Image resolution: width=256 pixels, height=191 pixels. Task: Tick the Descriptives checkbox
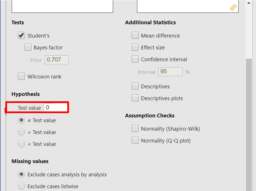(135, 86)
